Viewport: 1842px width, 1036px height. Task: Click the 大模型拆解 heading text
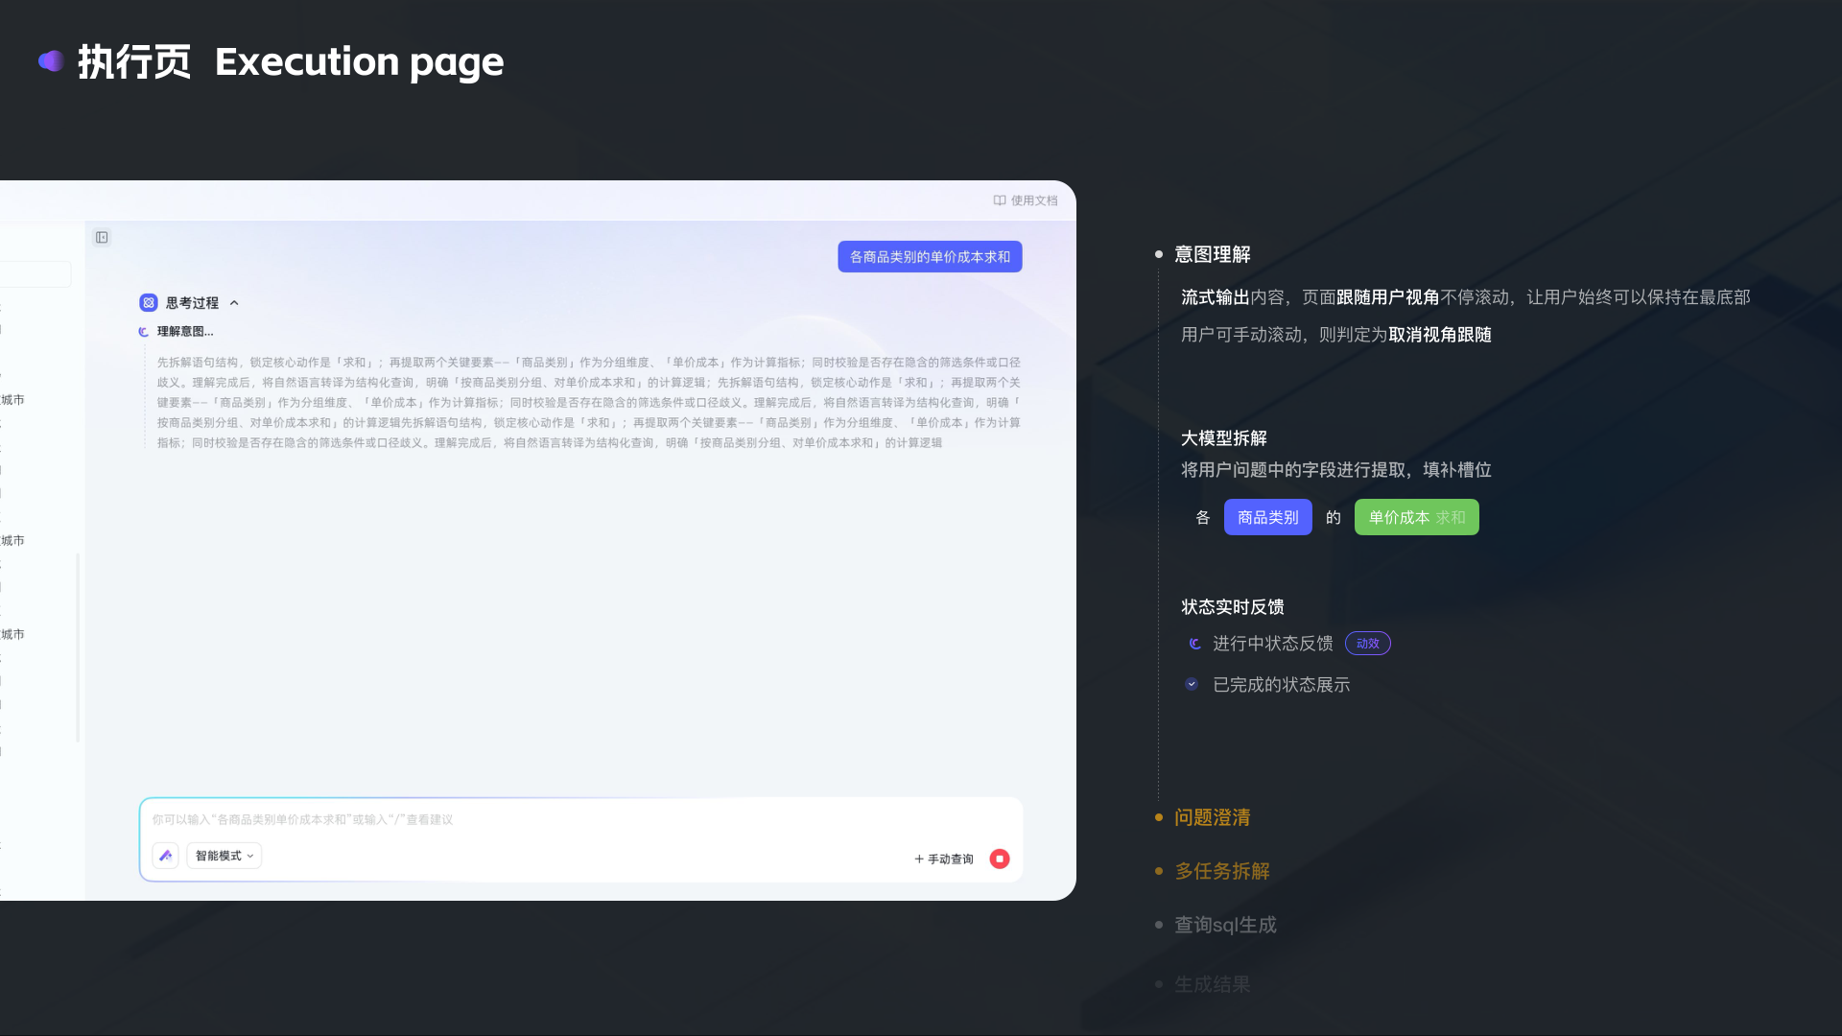coord(1223,438)
